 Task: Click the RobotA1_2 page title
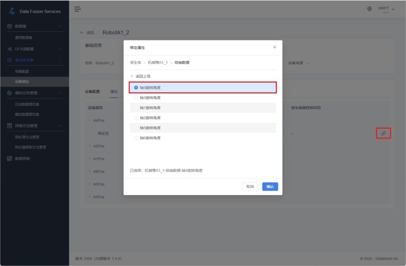point(116,33)
